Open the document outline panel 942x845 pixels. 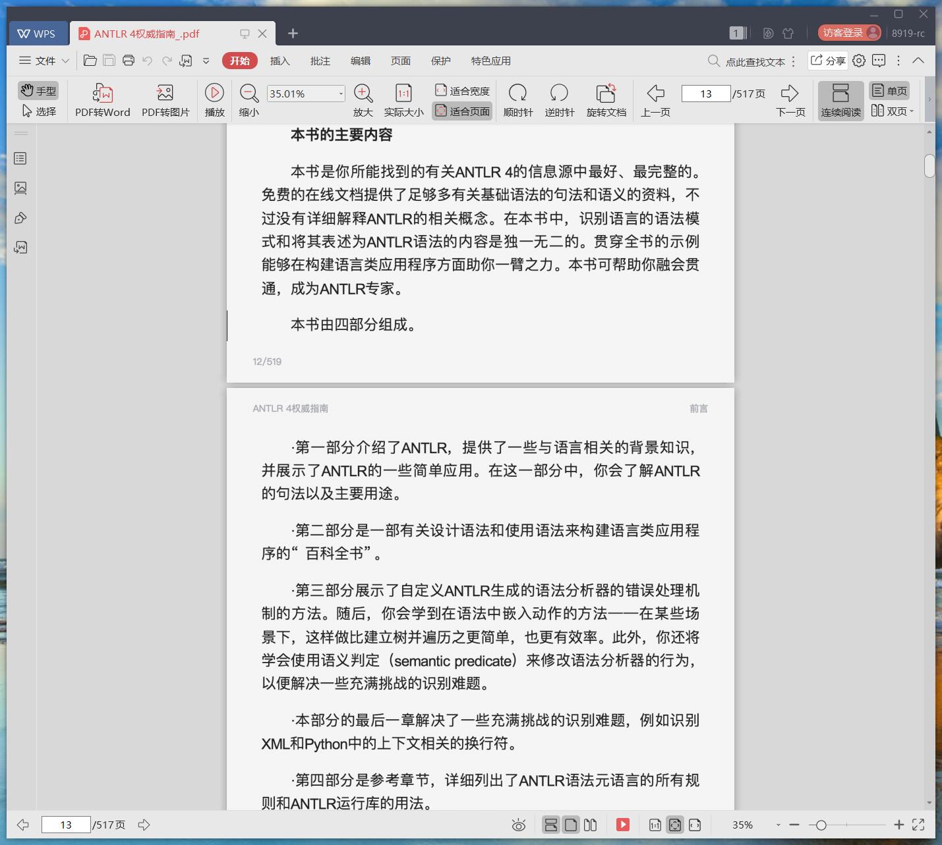20,158
